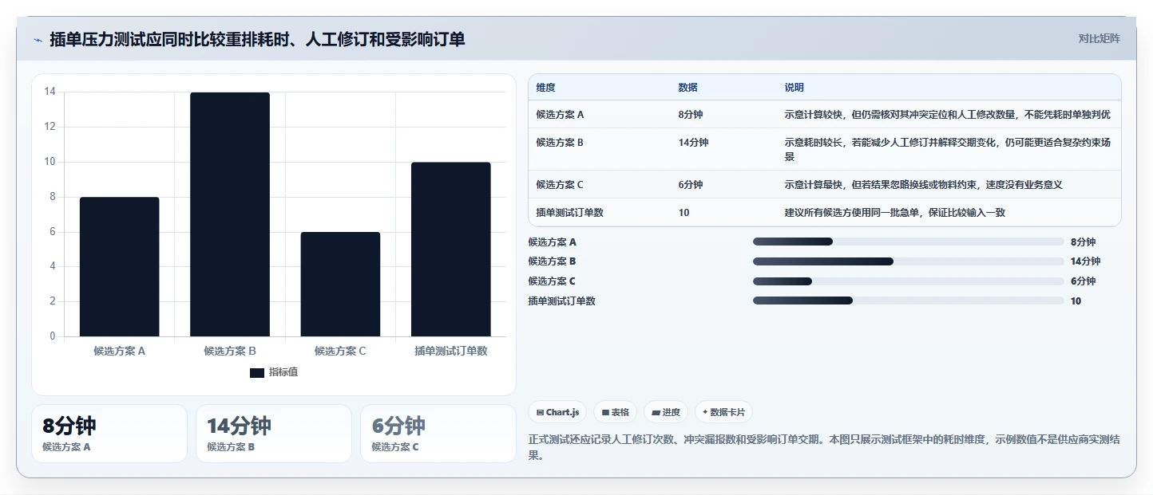Click description 建议所有候选方使用同一批急单

pos(895,213)
